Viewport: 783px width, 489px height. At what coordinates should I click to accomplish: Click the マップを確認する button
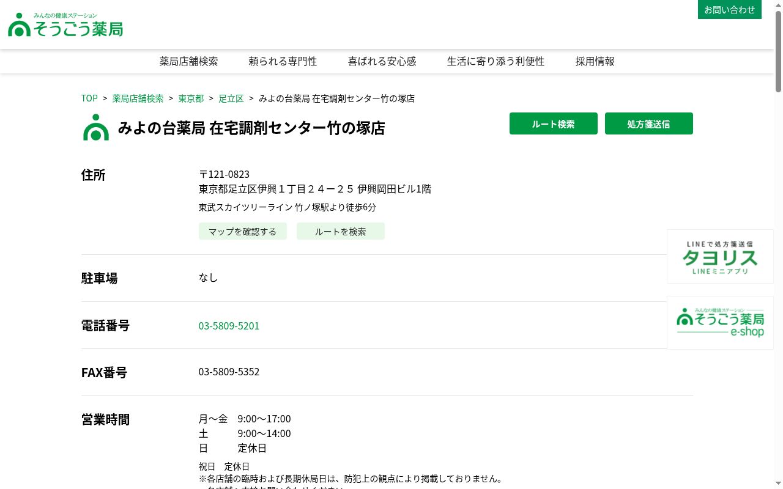click(243, 231)
